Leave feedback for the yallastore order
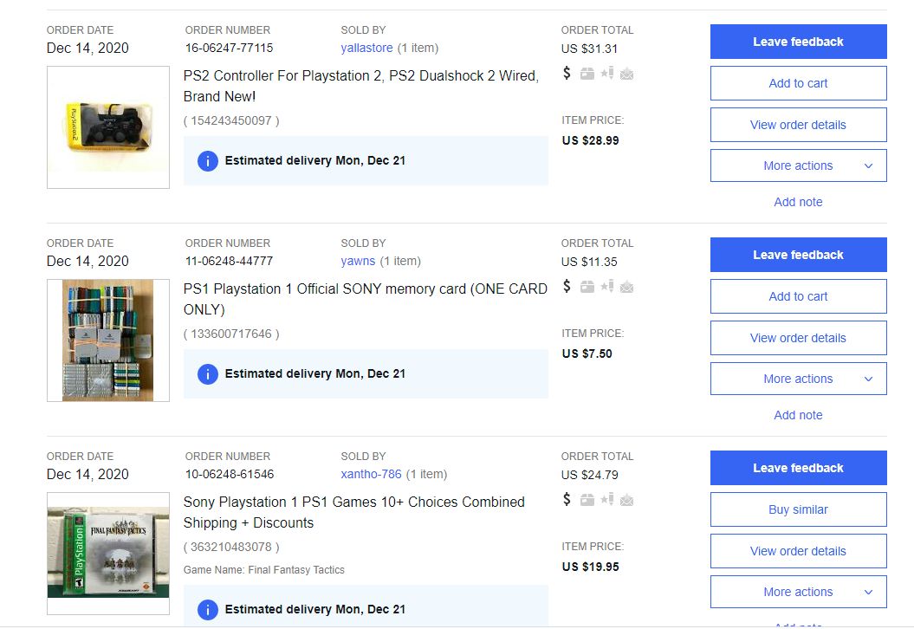 [x=798, y=42]
